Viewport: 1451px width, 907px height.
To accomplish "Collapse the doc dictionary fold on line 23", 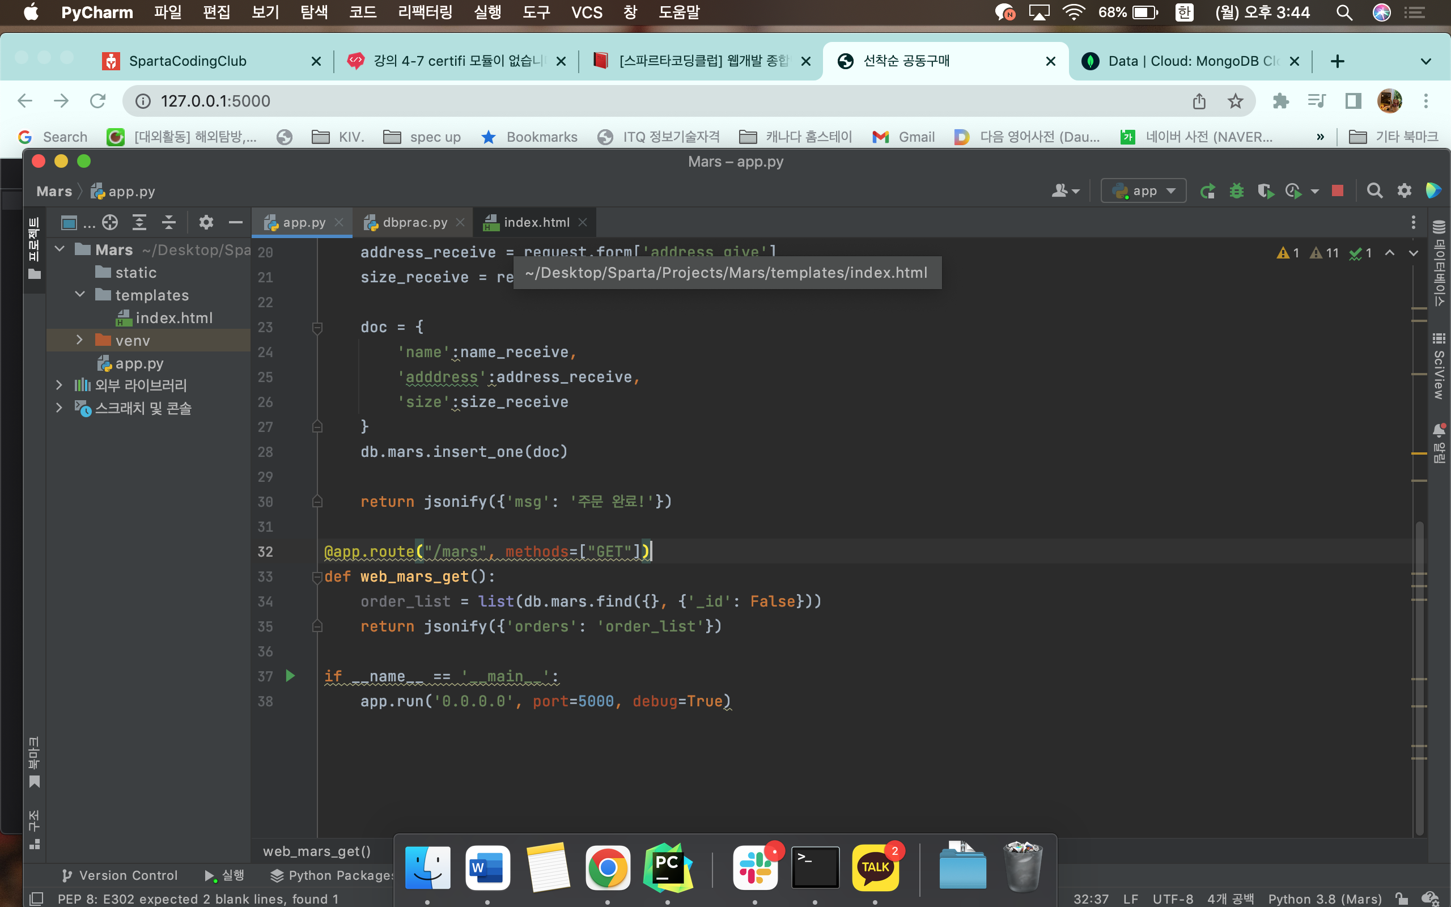I will (317, 328).
